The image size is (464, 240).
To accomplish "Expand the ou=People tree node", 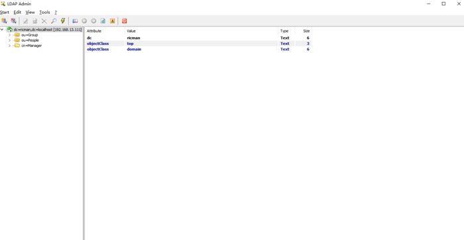I will 9,40.
